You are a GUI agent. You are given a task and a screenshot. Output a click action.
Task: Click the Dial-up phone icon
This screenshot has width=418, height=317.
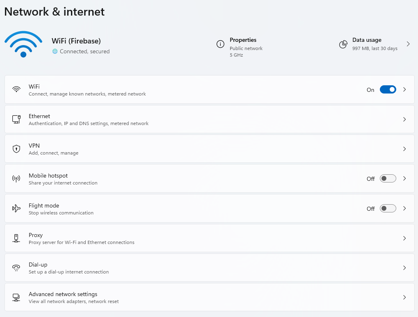click(x=16, y=267)
